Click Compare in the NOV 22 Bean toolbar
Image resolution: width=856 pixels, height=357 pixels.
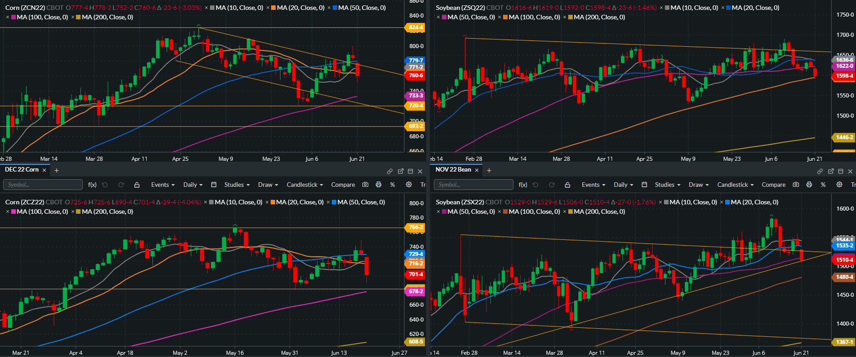point(774,185)
